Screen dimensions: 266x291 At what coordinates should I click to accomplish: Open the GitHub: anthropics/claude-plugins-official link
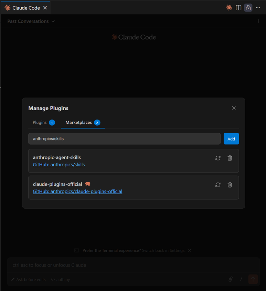coord(77,191)
